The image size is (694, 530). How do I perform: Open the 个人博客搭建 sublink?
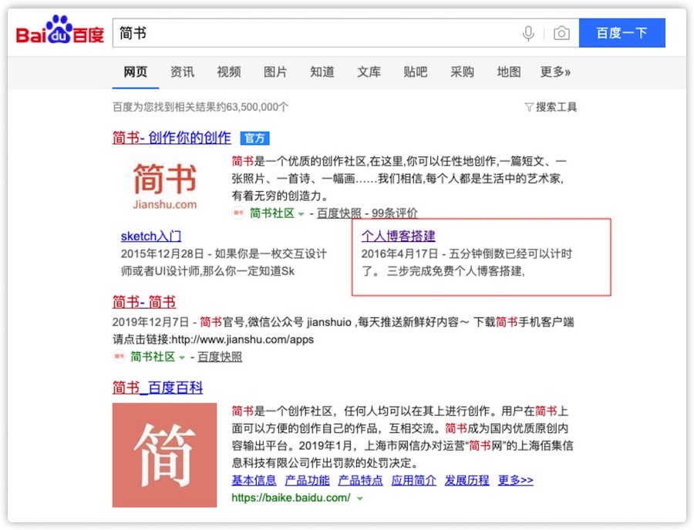[x=399, y=236]
